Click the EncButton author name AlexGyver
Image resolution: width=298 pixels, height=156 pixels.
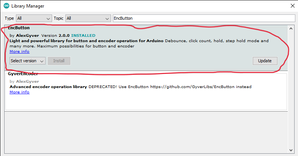[27, 36]
